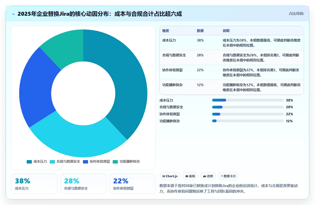Click the 成本压力 38% progress bar
Image resolution: width=315 pixels, height=205 pixels.
coord(248,100)
